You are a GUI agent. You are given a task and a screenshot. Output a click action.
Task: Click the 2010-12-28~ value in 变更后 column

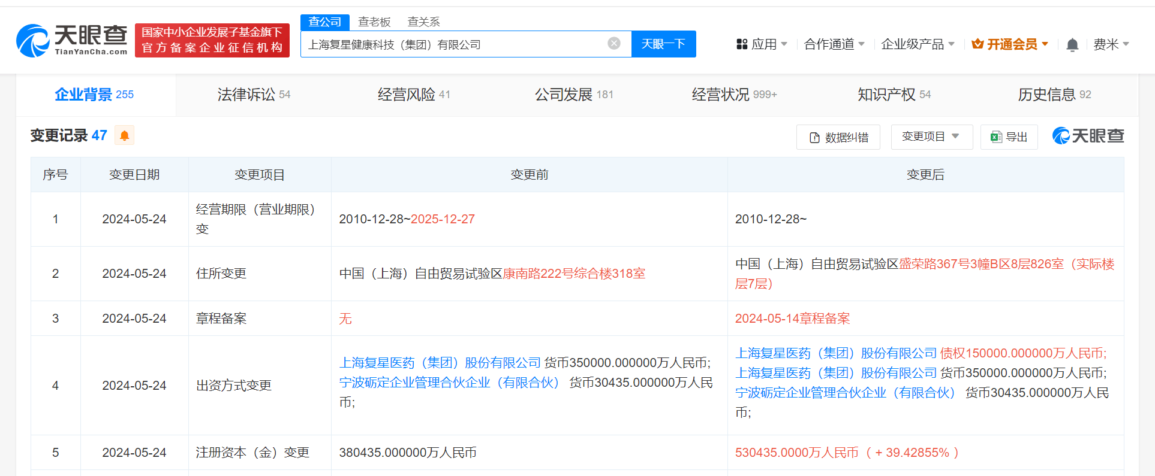click(771, 219)
